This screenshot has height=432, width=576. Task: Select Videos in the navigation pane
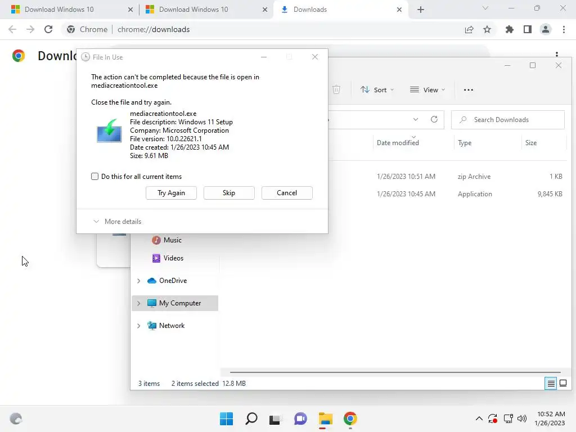click(173, 258)
